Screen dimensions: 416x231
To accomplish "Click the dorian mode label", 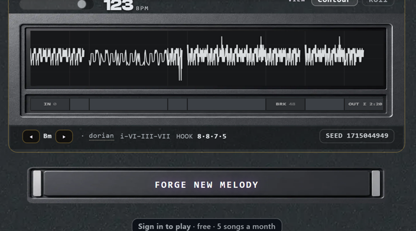I will pyautogui.click(x=102, y=136).
